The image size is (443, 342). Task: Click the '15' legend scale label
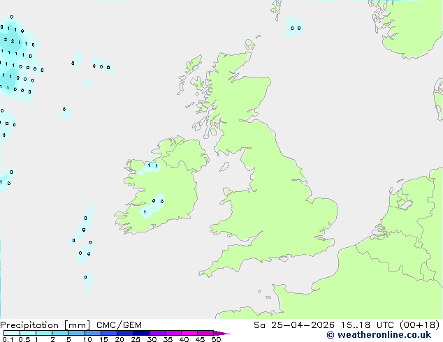103,339
